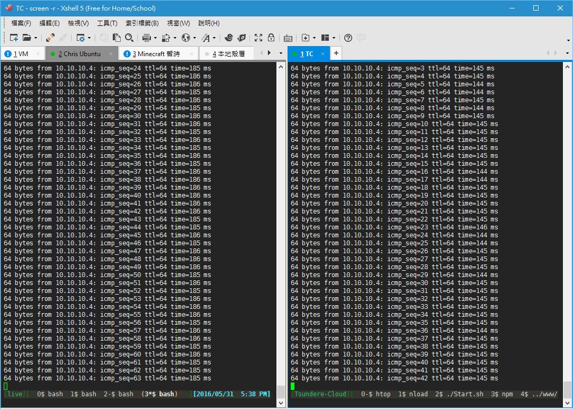Viewport: 573px width, 409px height.
Task: Click the Fullscreen toggle icon
Action: (258, 38)
